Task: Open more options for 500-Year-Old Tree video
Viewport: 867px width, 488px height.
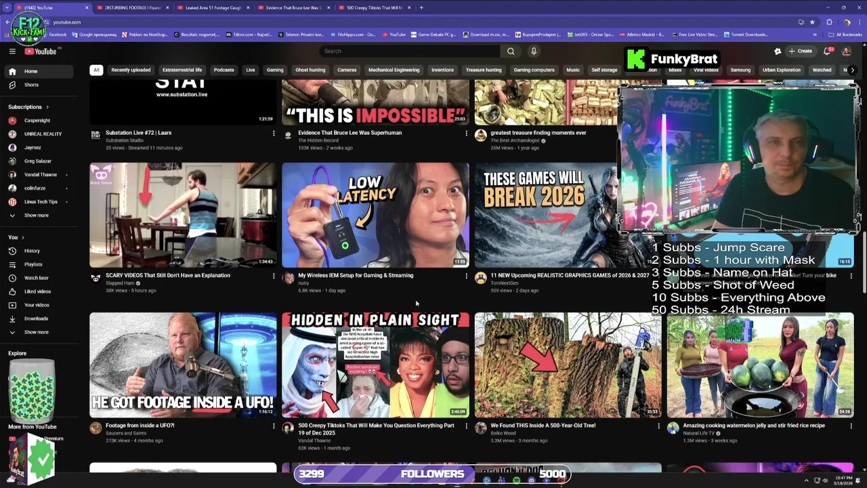Action: [658, 426]
